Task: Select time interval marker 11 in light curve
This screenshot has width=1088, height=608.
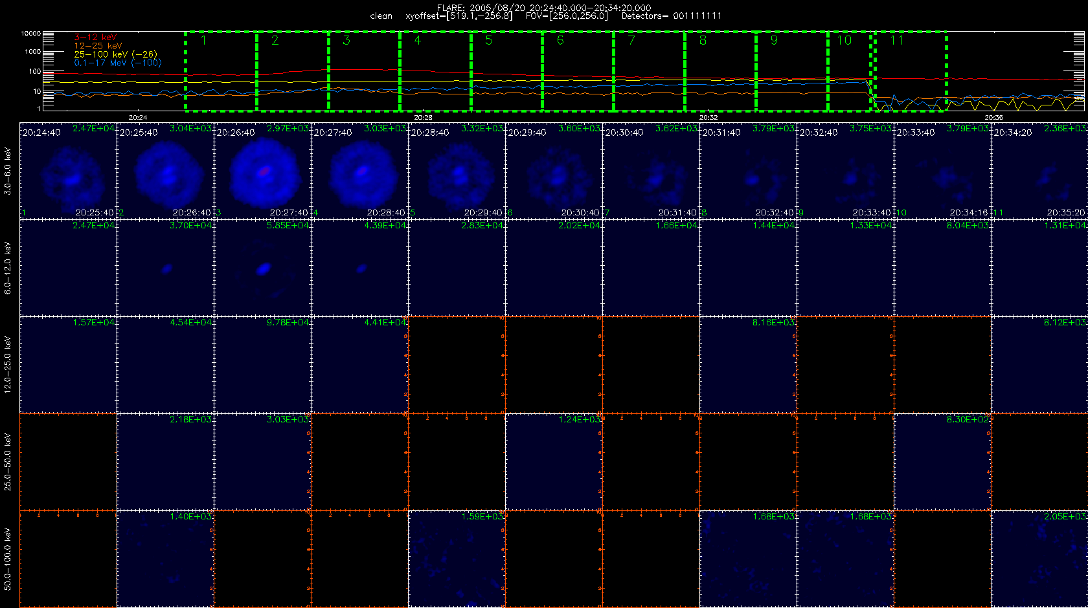Action: (897, 40)
